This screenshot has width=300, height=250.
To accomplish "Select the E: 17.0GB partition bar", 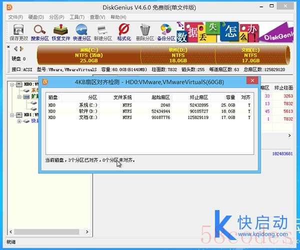I will [x=250, y=55].
